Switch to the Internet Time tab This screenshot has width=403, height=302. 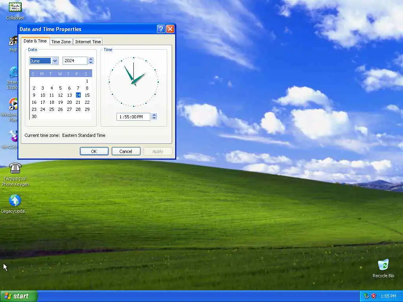click(x=88, y=42)
